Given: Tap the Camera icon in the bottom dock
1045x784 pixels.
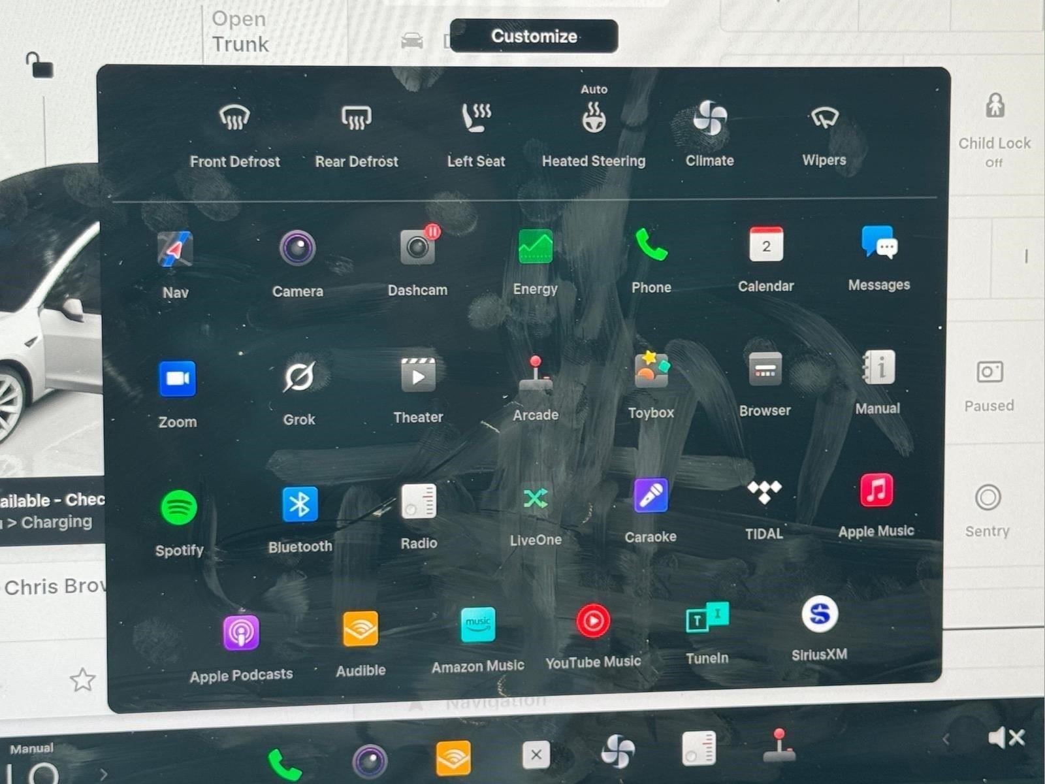Looking at the screenshot, I should (370, 762).
